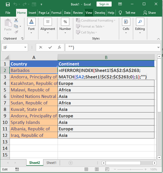Click the Ribbon Display Options icon
The height and width of the screenshot is (173, 163).
[x=120, y=4]
